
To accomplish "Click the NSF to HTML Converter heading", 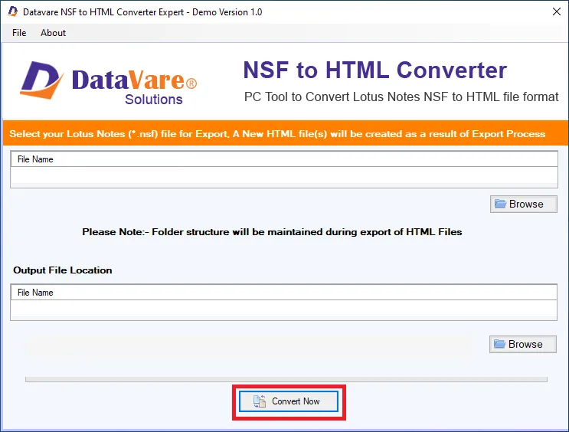I will (374, 70).
